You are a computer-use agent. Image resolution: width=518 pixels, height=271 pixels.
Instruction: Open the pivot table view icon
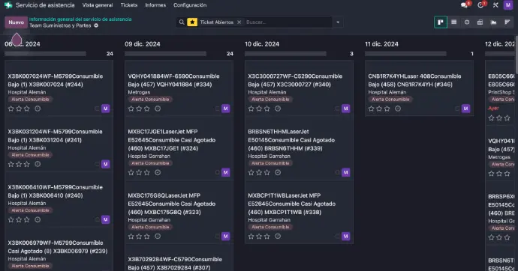(480, 22)
